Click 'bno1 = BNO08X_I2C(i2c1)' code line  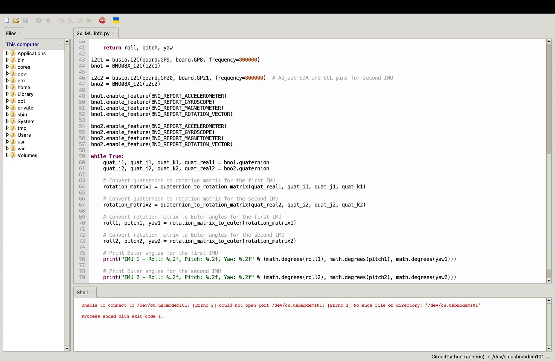pos(125,66)
